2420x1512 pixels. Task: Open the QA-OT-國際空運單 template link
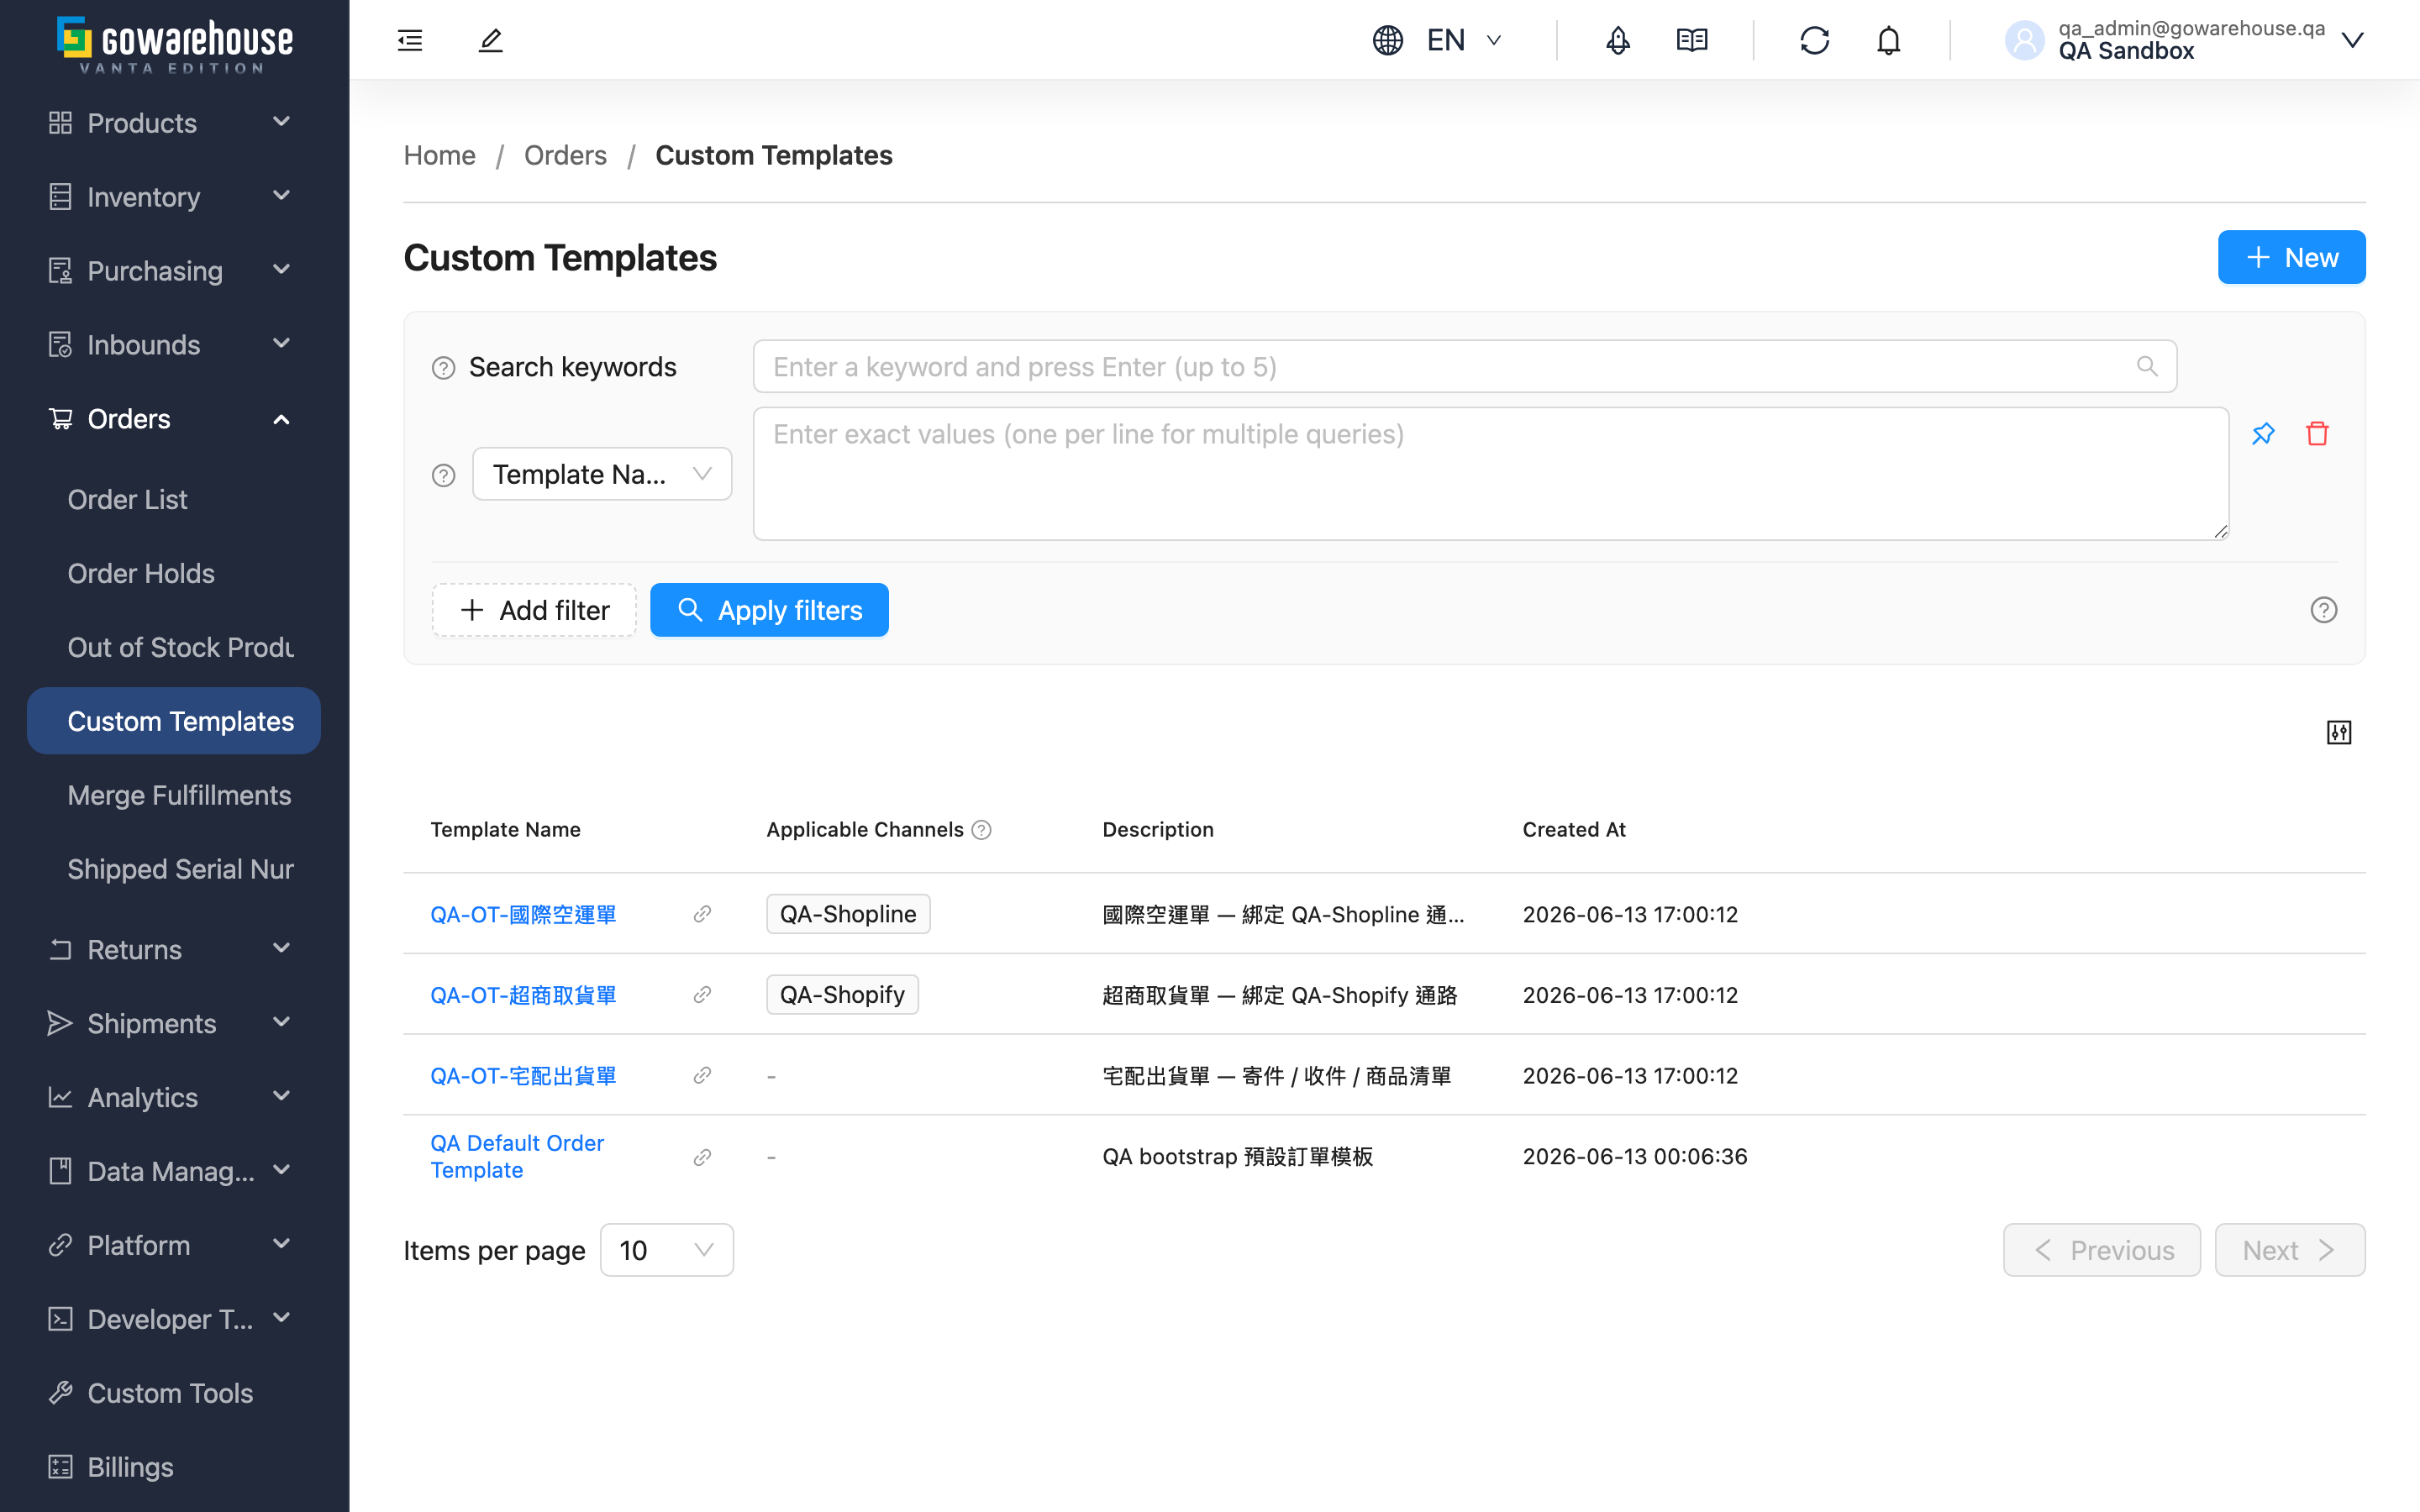pyautogui.click(x=523, y=915)
